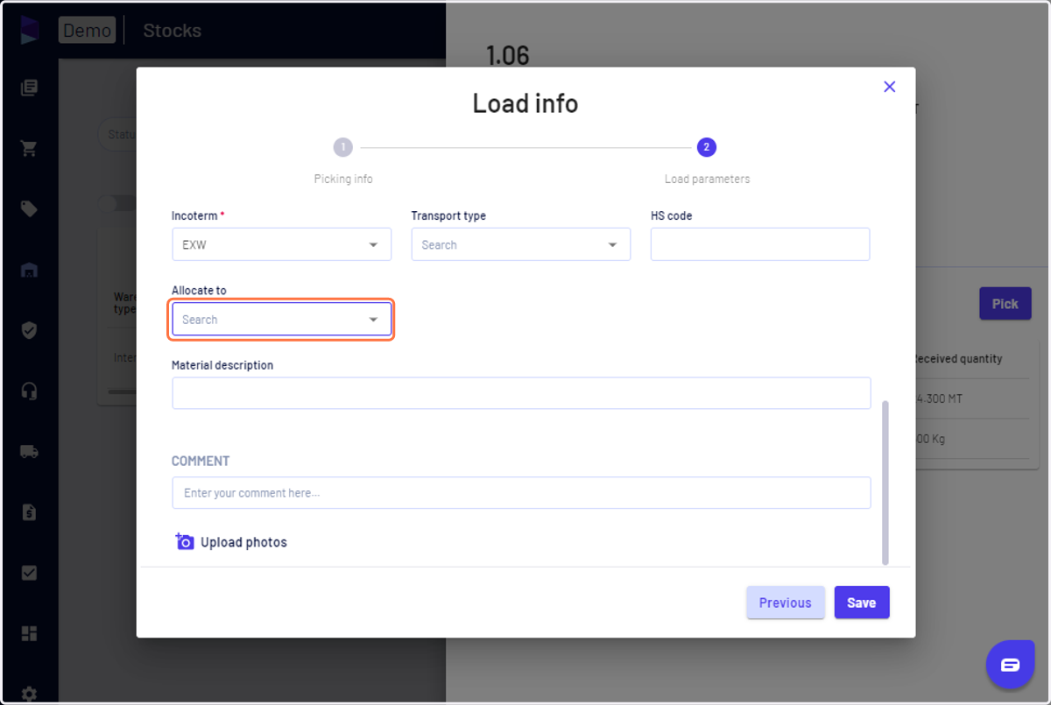
Task: Open the Transport type dropdown
Action: tap(520, 244)
